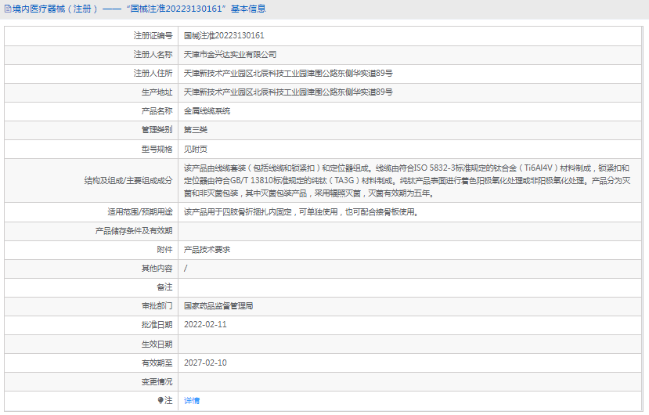This screenshot has height=415, width=649.
Task: Select expiry date 2027-02-10
Action: tap(205, 363)
